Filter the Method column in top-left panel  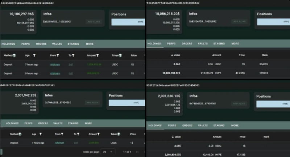coord(14,56)
